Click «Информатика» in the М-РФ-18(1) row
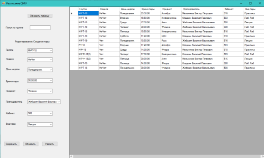Viewport: 264px width, 158px height. (171, 54)
